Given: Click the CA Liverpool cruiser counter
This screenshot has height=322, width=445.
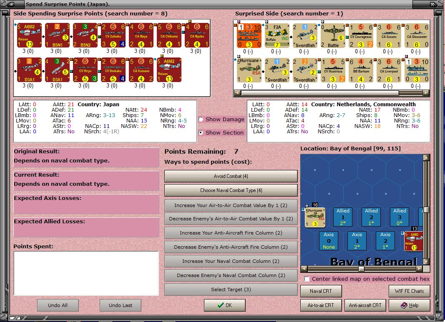Looking at the screenshot, I should click(x=389, y=70).
